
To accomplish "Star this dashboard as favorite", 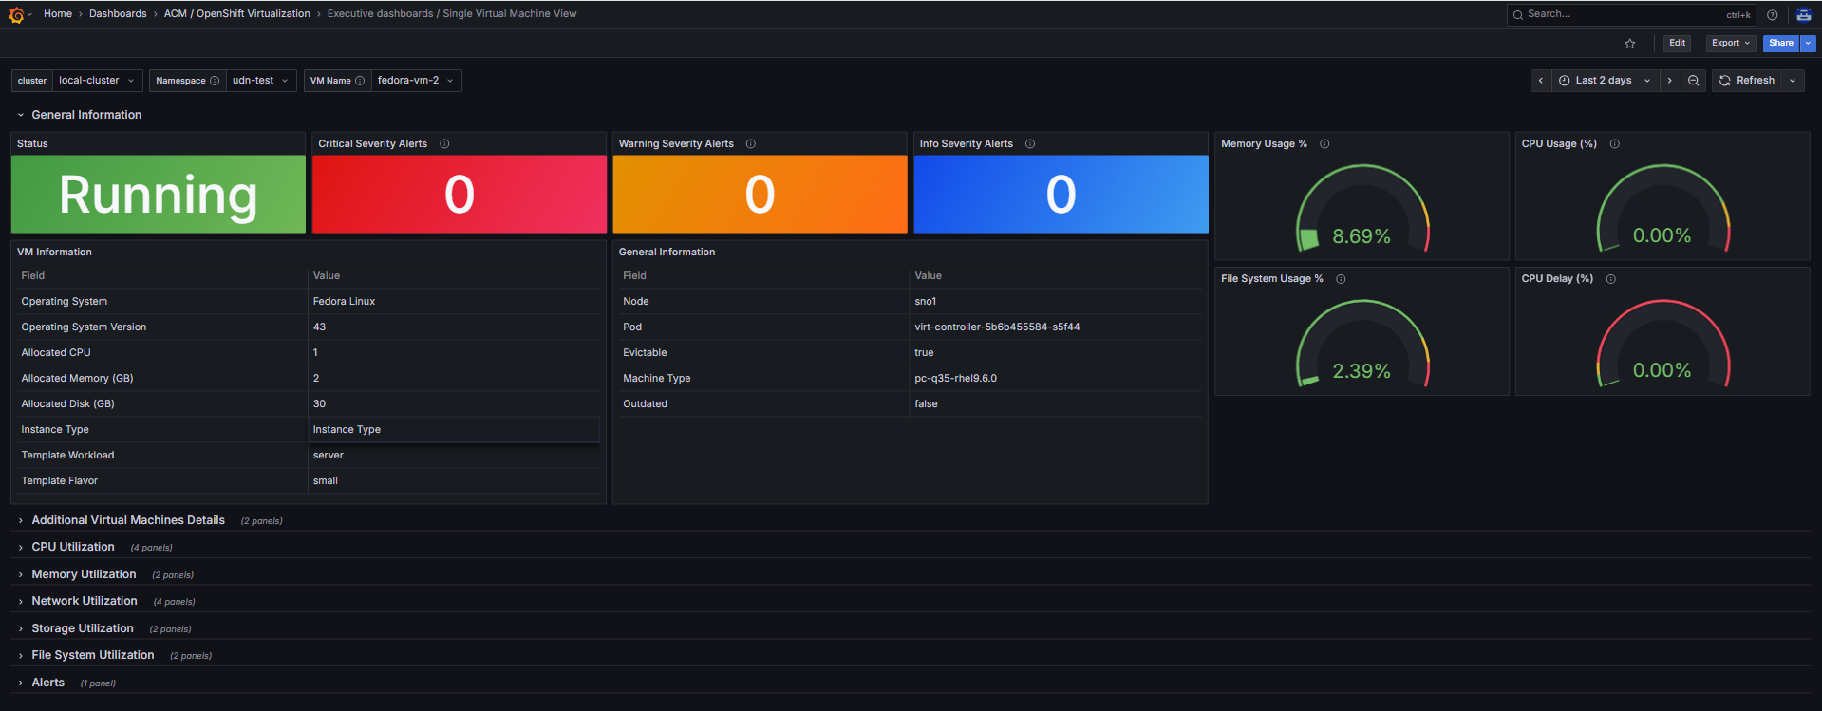I will [x=1630, y=44].
